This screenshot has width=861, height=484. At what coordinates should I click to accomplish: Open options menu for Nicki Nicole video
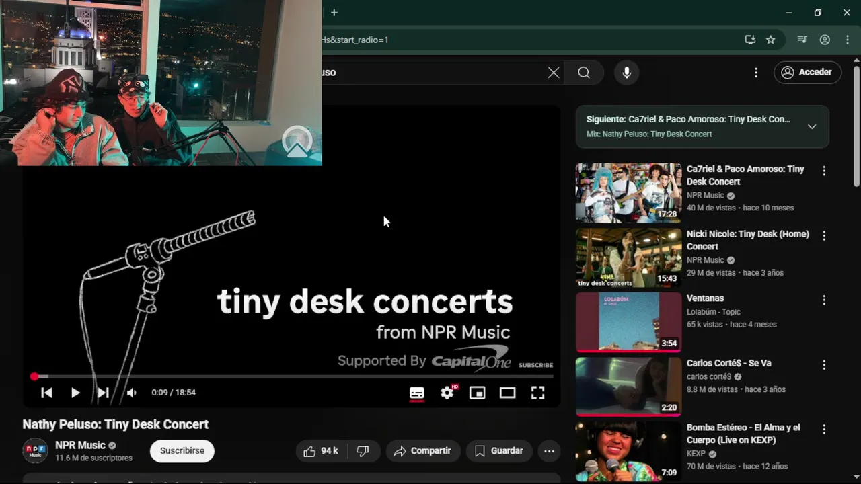pyautogui.click(x=824, y=236)
